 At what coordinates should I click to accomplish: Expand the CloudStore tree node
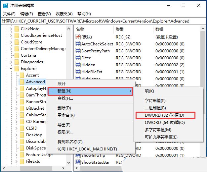11,42
